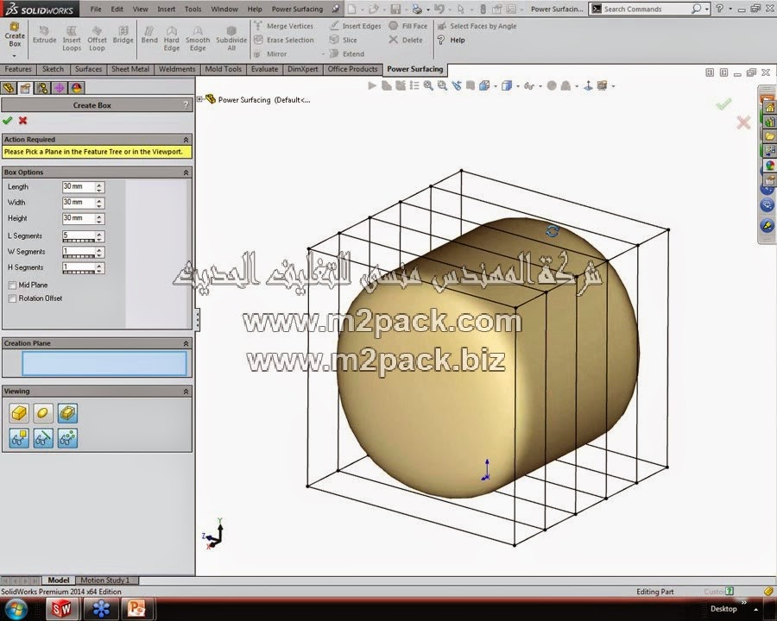777x621 pixels.
Task: Open the Windows Start button
Action: click(16, 609)
